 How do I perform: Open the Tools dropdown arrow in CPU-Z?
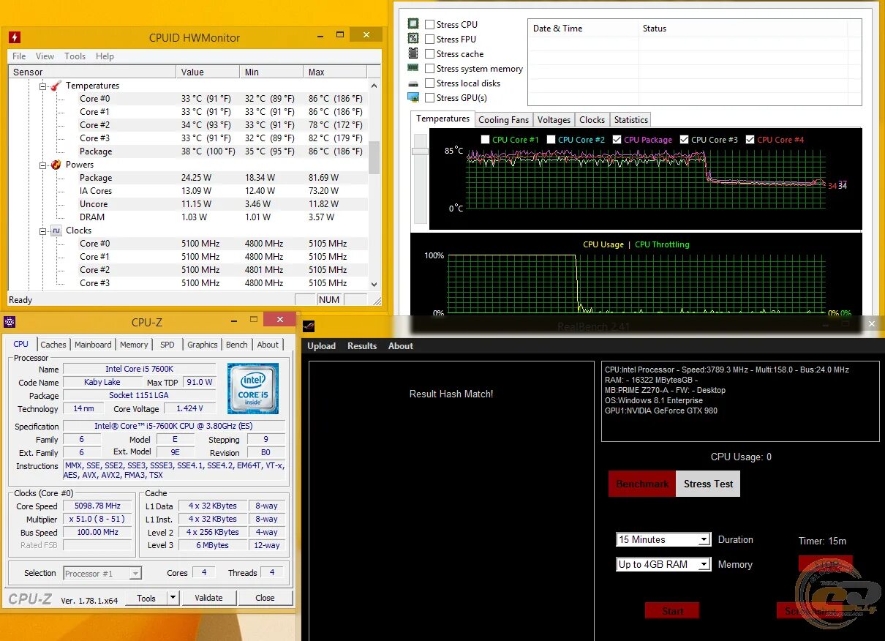(173, 598)
